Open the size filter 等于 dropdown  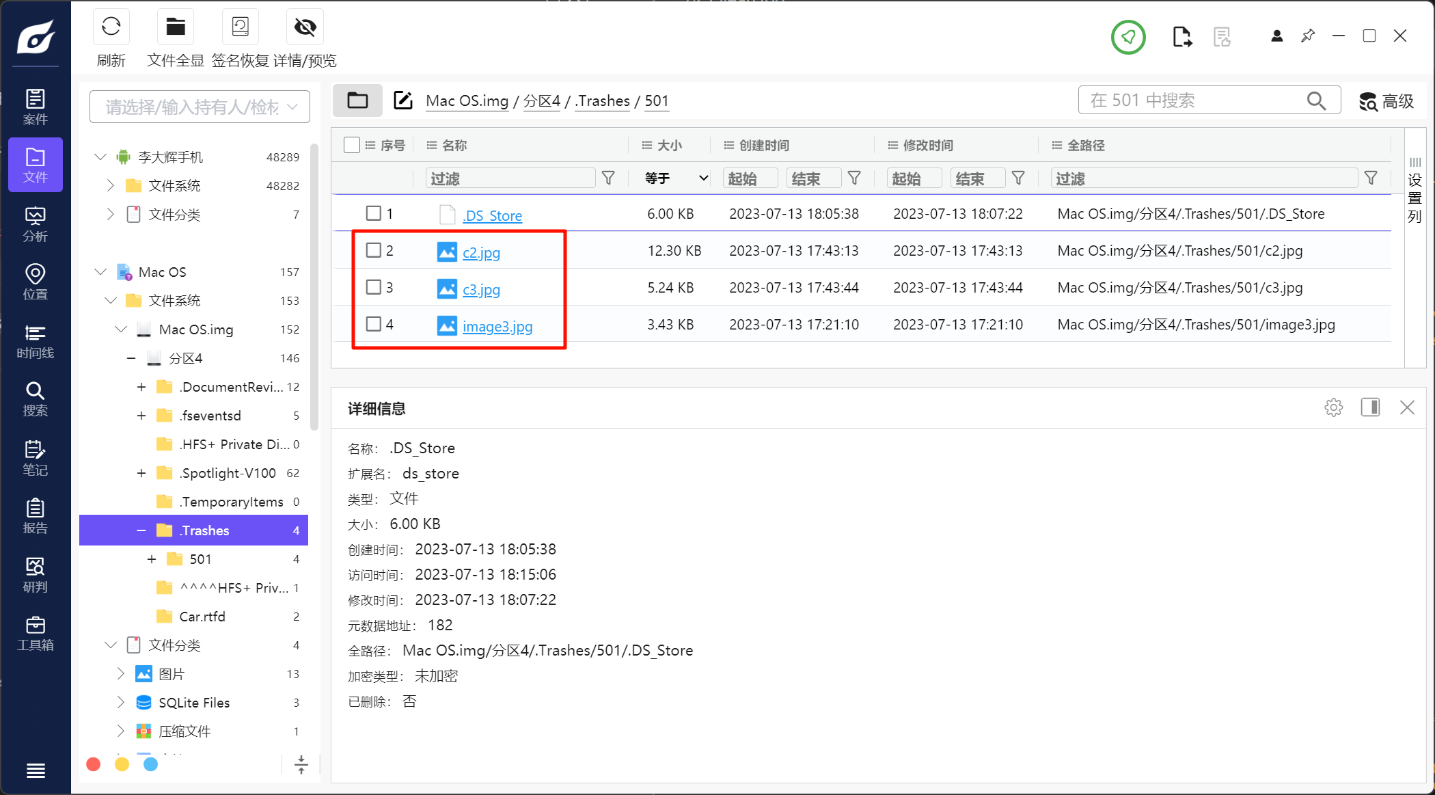click(675, 178)
